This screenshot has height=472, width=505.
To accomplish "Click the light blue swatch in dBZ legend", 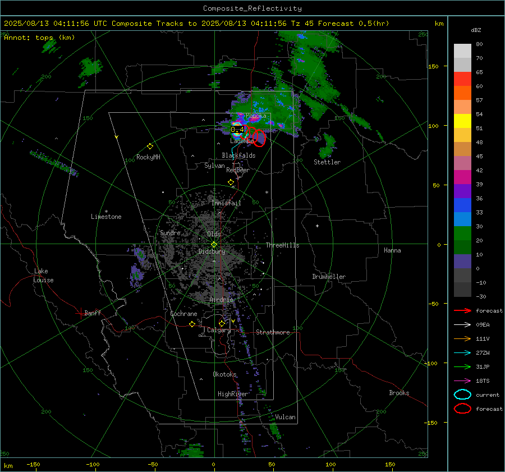I will [x=462, y=219].
